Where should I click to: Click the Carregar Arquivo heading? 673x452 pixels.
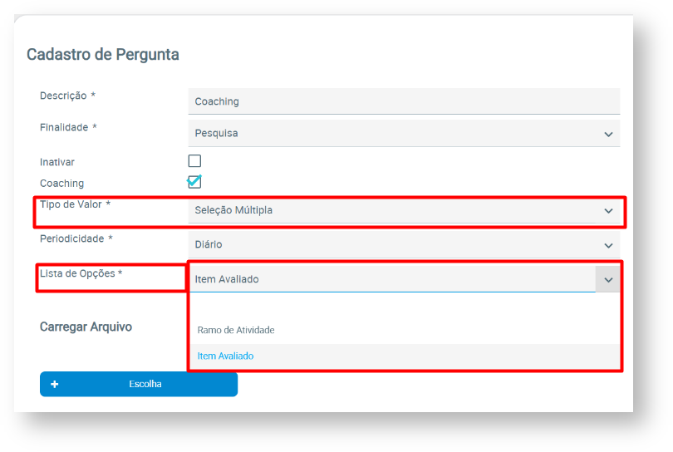pyautogui.click(x=86, y=327)
